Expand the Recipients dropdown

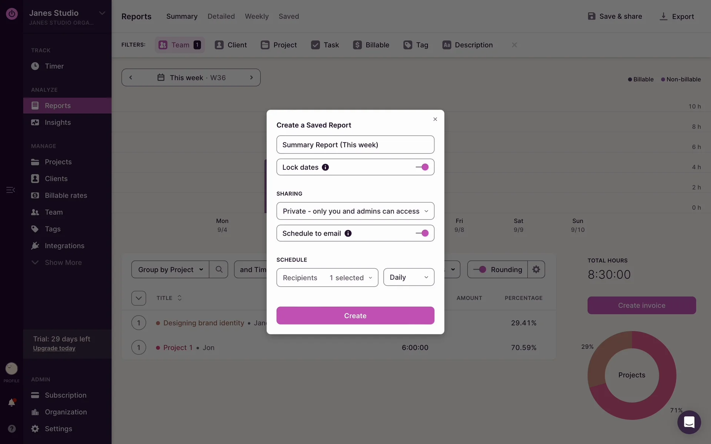point(327,277)
